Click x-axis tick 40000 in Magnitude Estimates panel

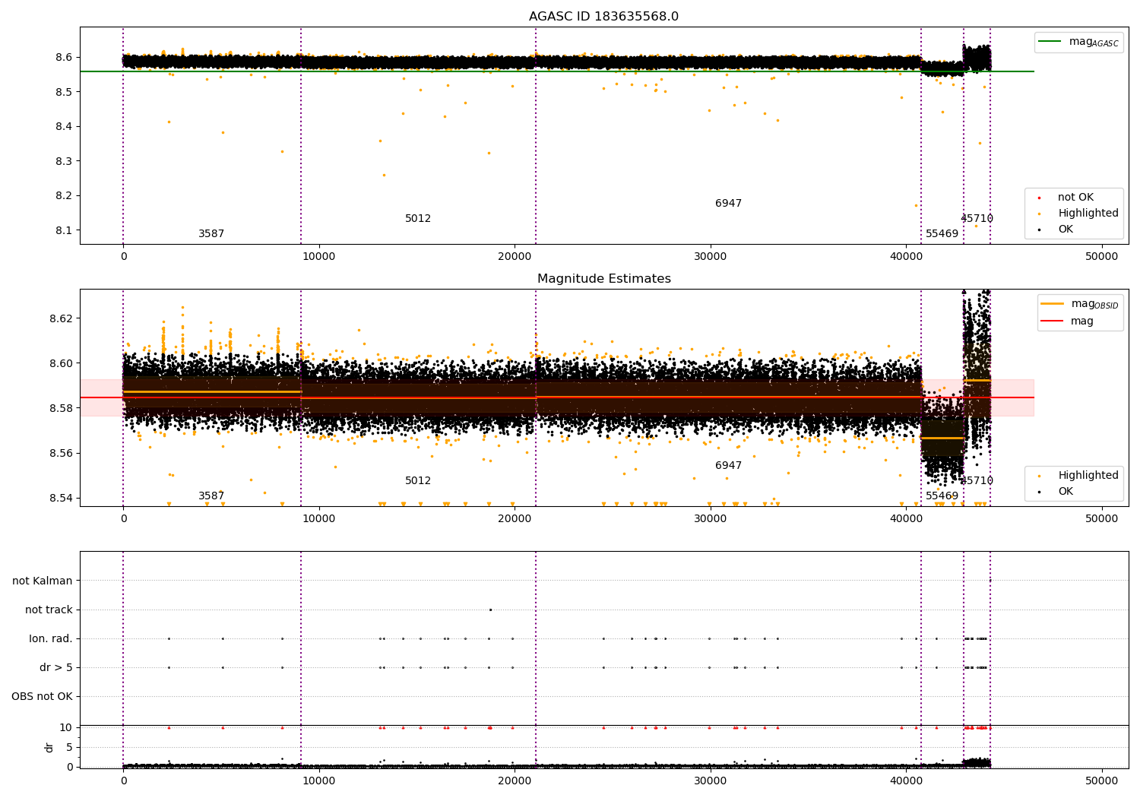906,519
